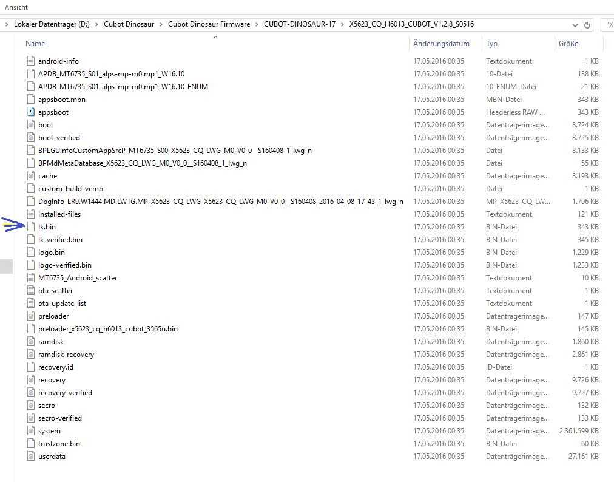The image size is (614, 482).
Task: Select file APDB_MT6735_S01_alps-mp-m0.mp1_W16.10
Action: 111,73
